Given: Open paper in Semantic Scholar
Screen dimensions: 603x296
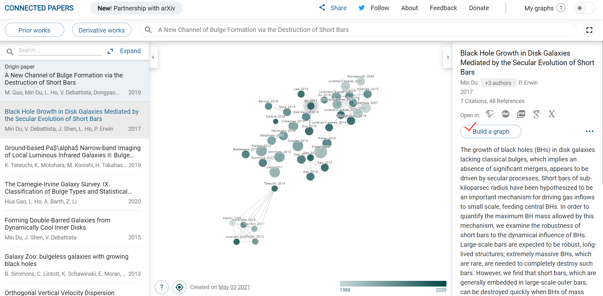Looking at the screenshot, I should (490, 114).
